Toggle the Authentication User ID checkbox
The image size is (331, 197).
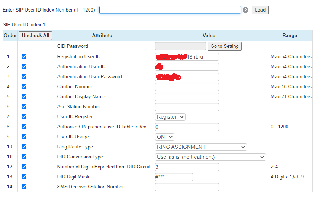(24, 67)
